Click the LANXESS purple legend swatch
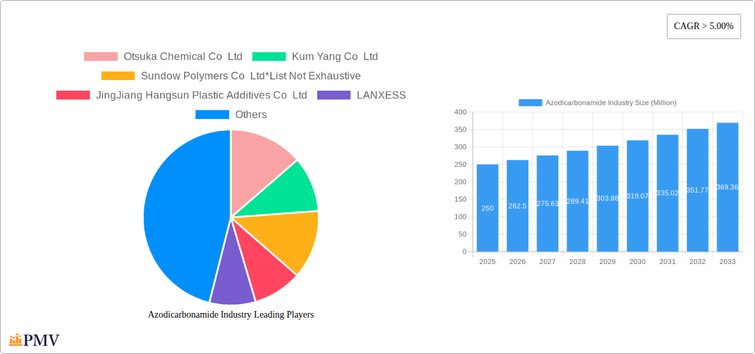This screenshot has height=354, width=755. click(334, 95)
